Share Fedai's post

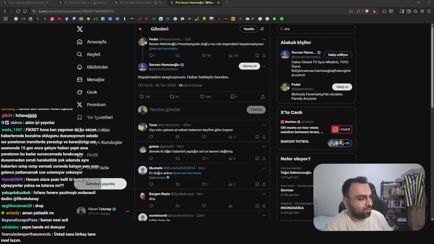264,55
